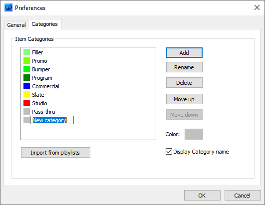The width and height of the screenshot is (265, 205).
Task: Click the Preferences app icon in title bar
Action: click(8, 7)
